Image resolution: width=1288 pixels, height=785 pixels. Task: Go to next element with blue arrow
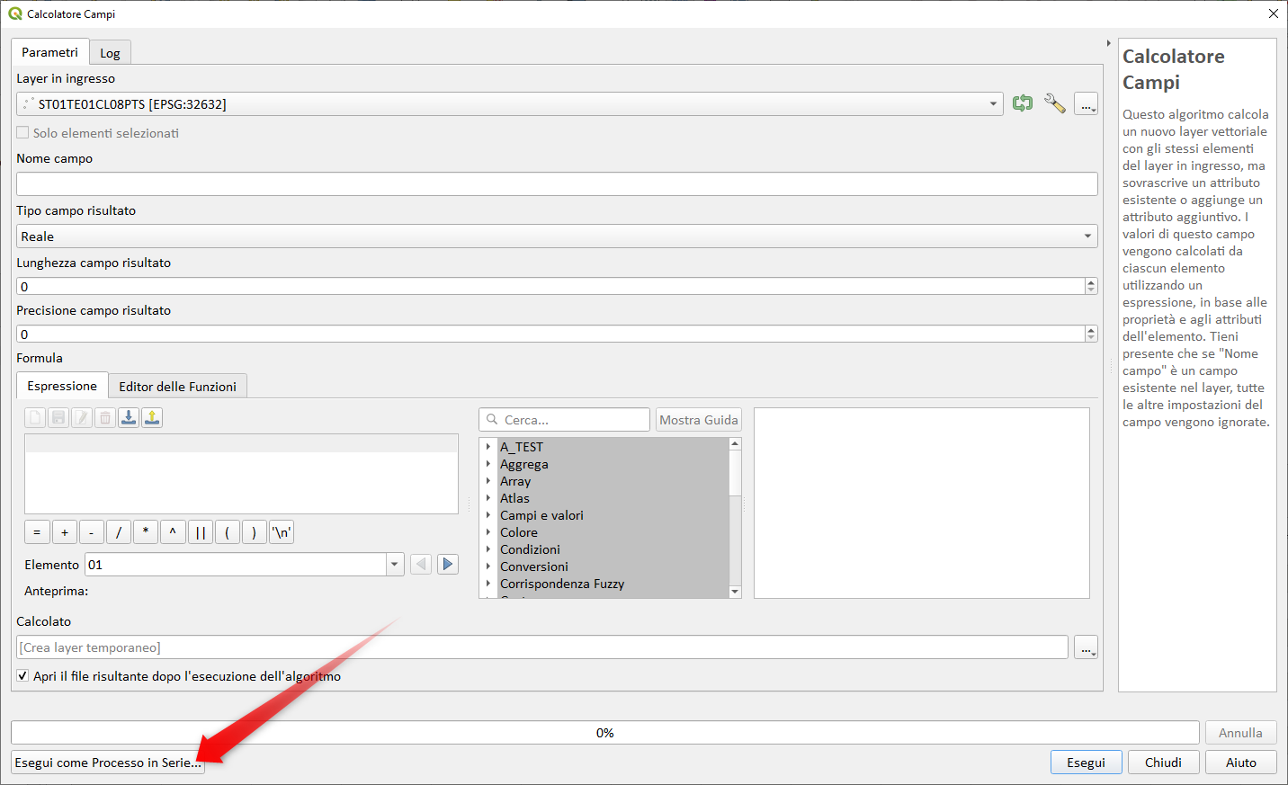pos(447,565)
